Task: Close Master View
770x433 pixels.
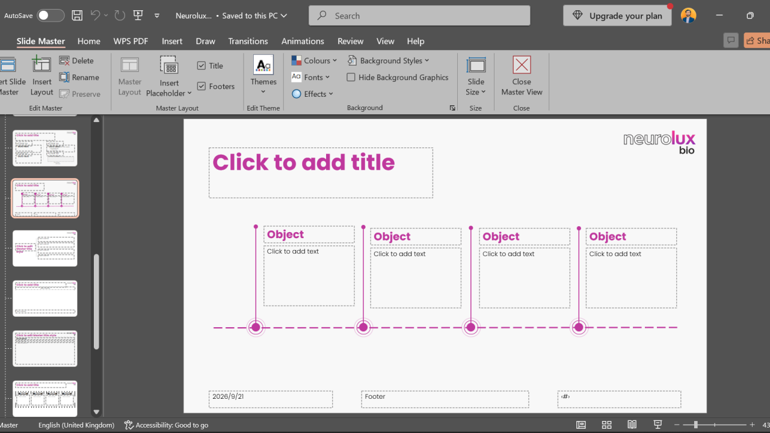Action: [522, 76]
